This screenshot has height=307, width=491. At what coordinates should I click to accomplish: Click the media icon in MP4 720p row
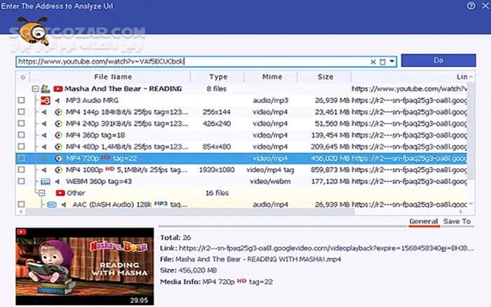point(58,158)
